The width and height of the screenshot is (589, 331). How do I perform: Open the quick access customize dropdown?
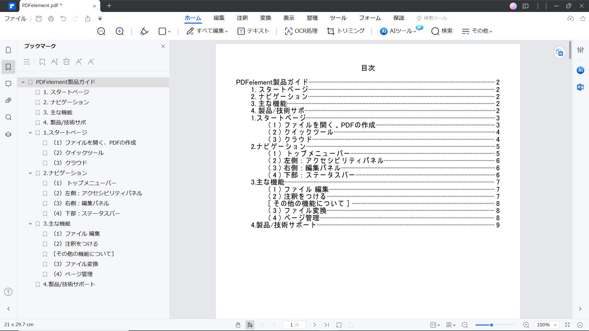100,19
